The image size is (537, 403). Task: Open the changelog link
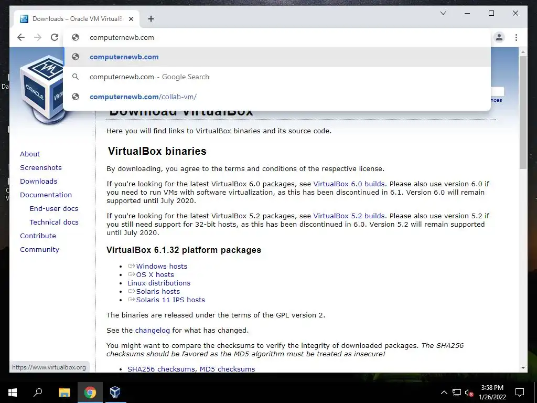click(153, 331)
